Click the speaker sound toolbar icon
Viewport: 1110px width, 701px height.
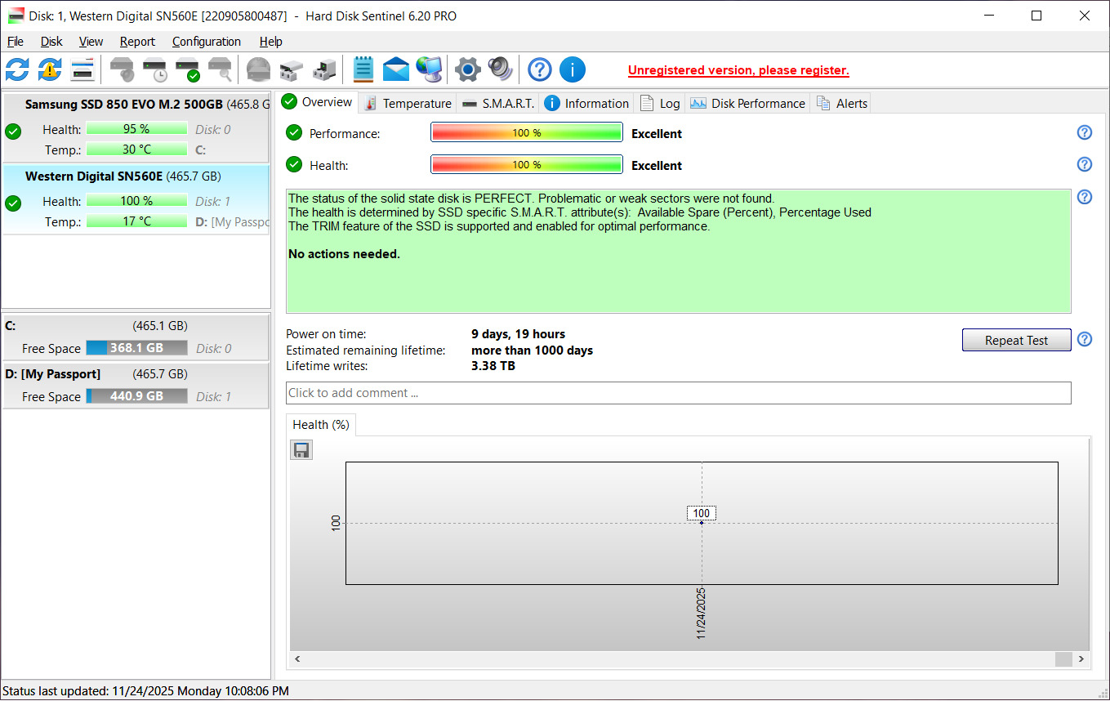500,69
